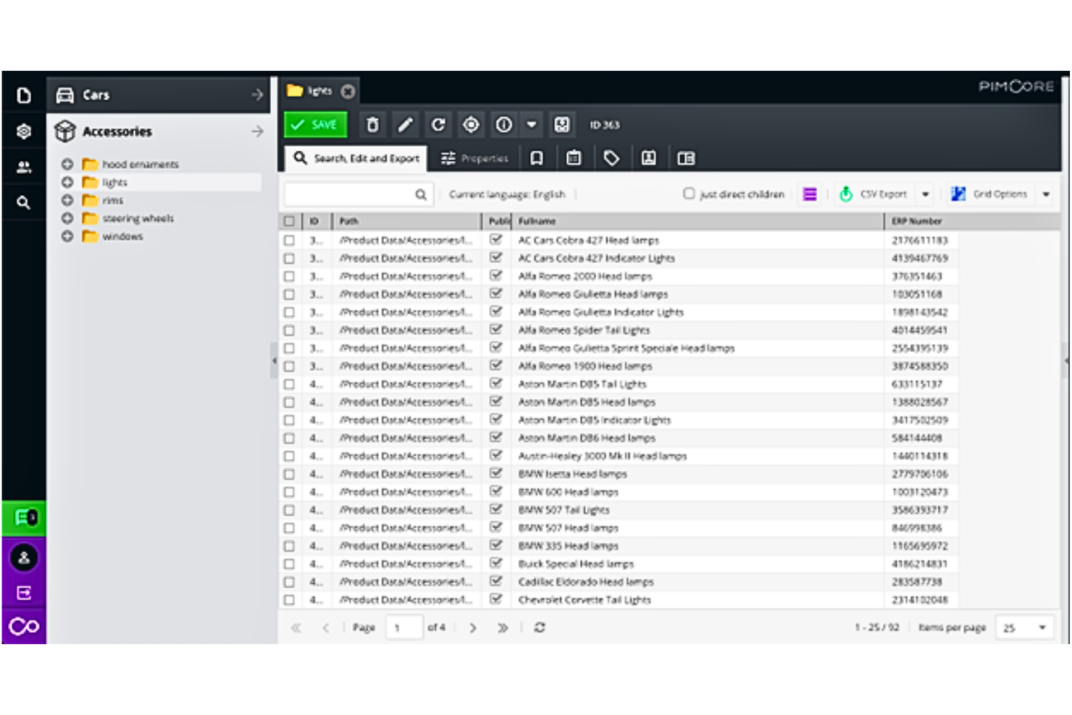
Task: Switch to Search, Edit and Export tab
Action: coord(356,158)
